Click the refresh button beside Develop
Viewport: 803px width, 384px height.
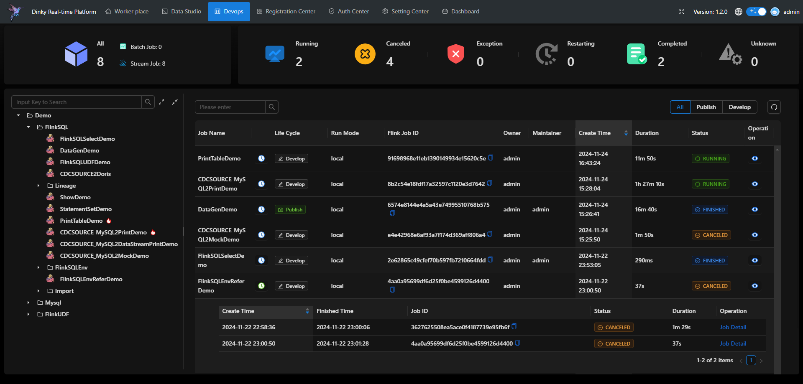click(x=774, y=107)
